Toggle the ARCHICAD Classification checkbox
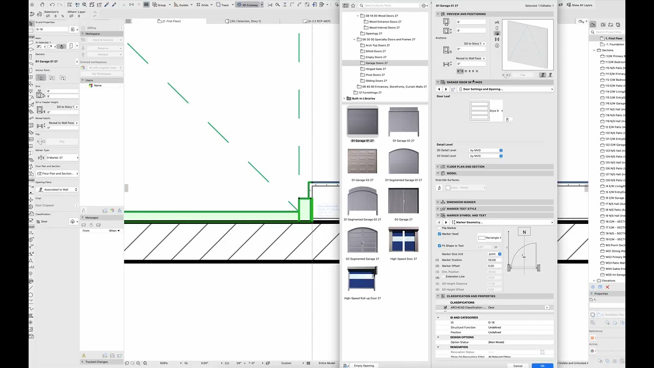This screenshot has width=654, height=368. tap(446, 308)
